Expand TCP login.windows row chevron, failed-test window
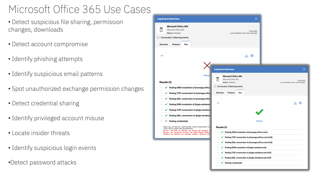The image size is (312, 174). point(161,110)
